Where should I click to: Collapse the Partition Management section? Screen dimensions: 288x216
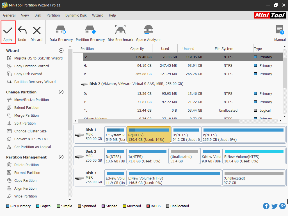61,157
